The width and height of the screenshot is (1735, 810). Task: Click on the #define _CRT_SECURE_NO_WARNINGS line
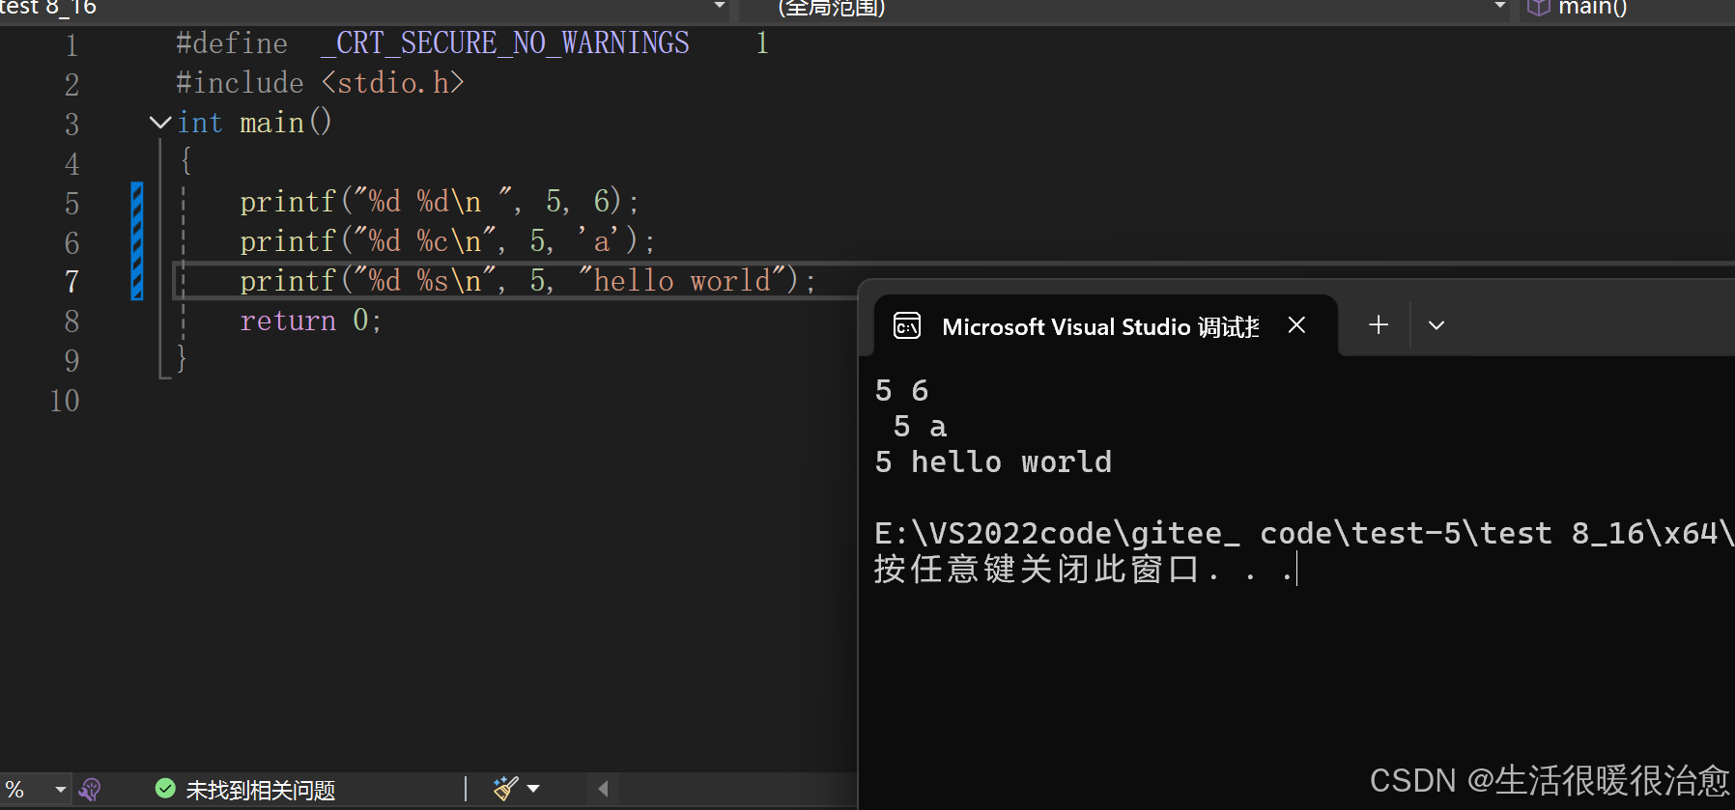click(471, 43)
